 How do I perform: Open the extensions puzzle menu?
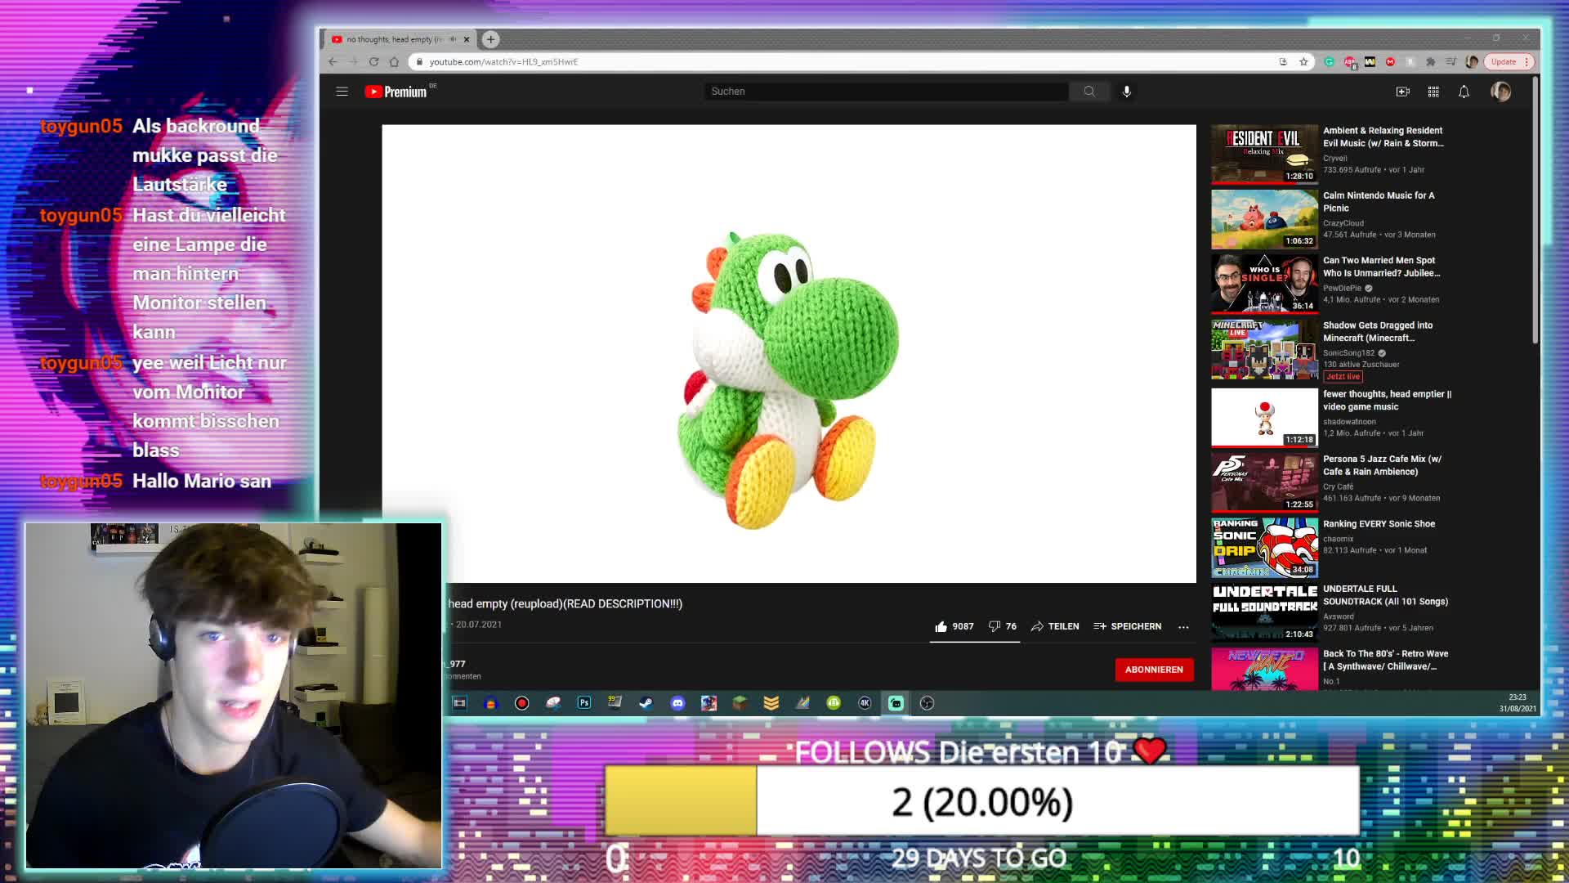coord(1430,62)
